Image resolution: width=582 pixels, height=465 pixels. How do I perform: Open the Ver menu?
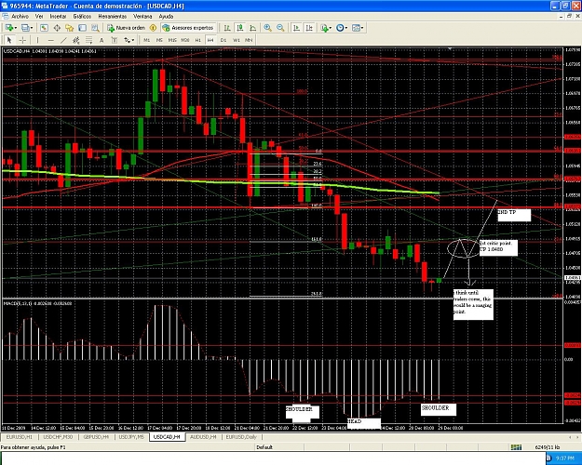39,17
